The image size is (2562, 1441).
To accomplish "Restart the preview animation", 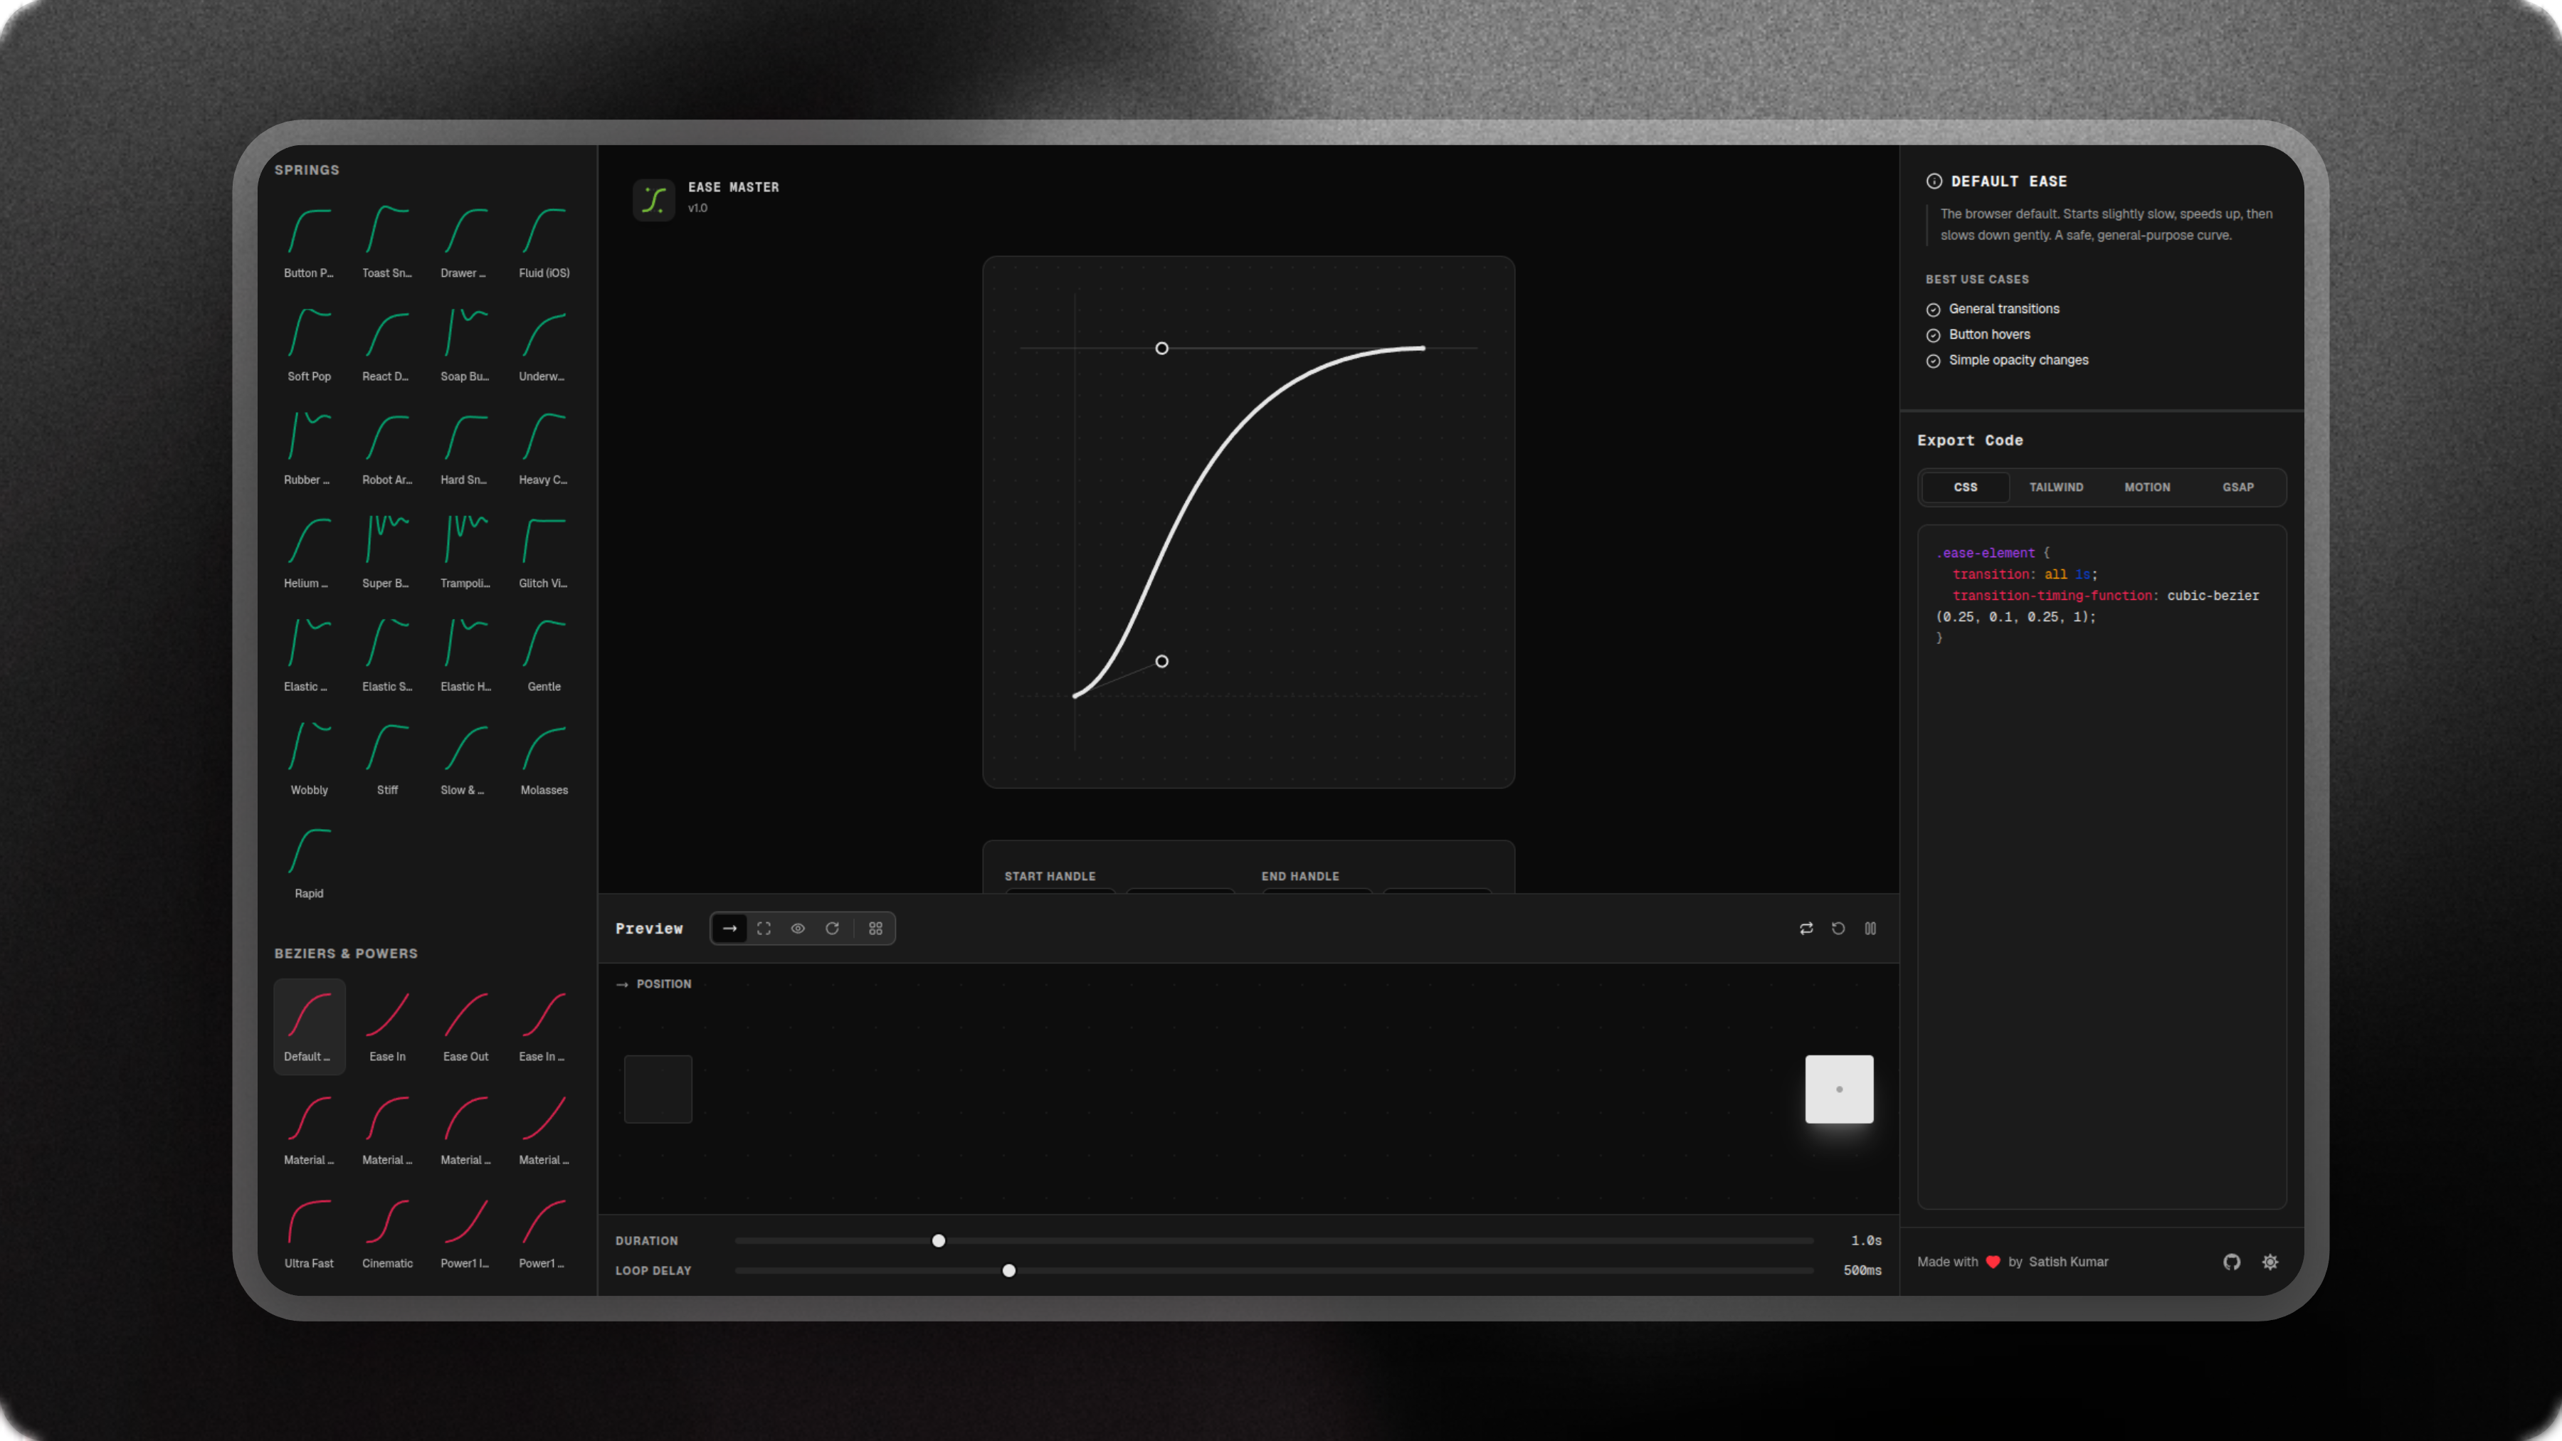I will (1838, 928).
